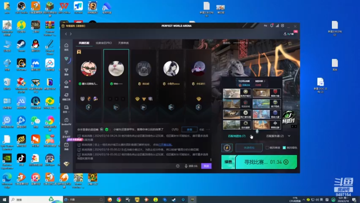Viewport: 360px width, 203px height.
Task: Open the map pool tab labeled (7)
Action: [237, 136]
